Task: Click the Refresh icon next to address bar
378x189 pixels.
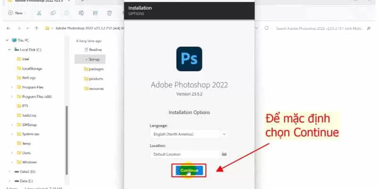Action: [266, 28]
